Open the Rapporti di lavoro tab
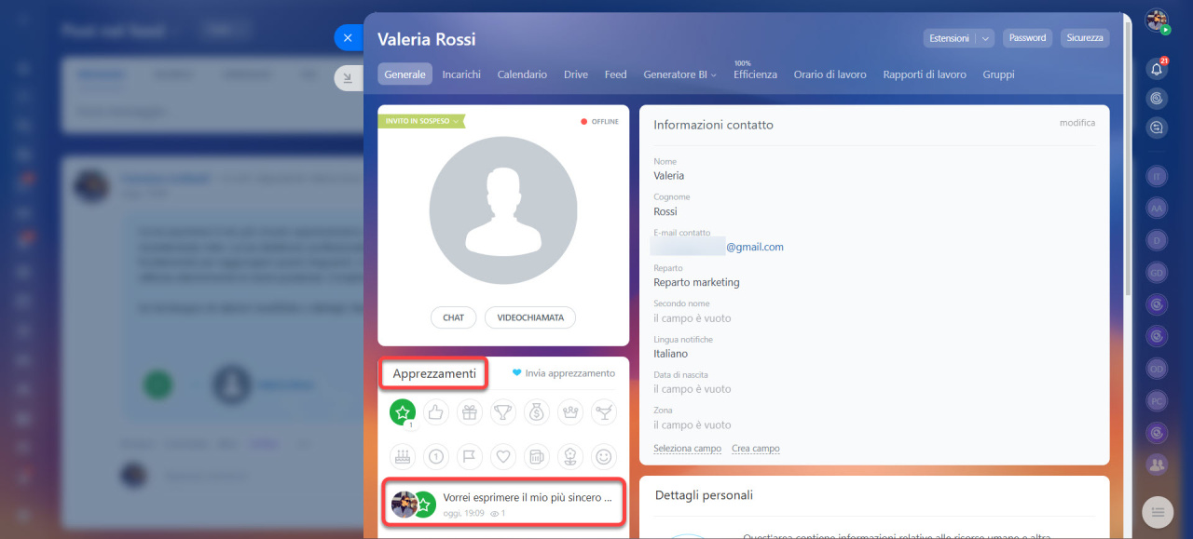This screenshot has height=539, width=1193. 925,74
